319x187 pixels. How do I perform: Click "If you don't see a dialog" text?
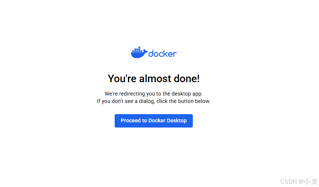coord(125,101)
